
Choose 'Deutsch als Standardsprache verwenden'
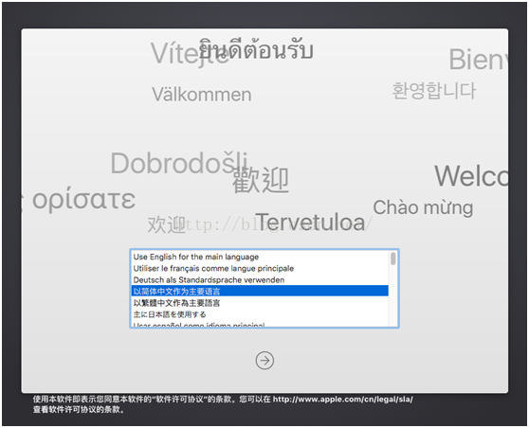coord(260,279)
